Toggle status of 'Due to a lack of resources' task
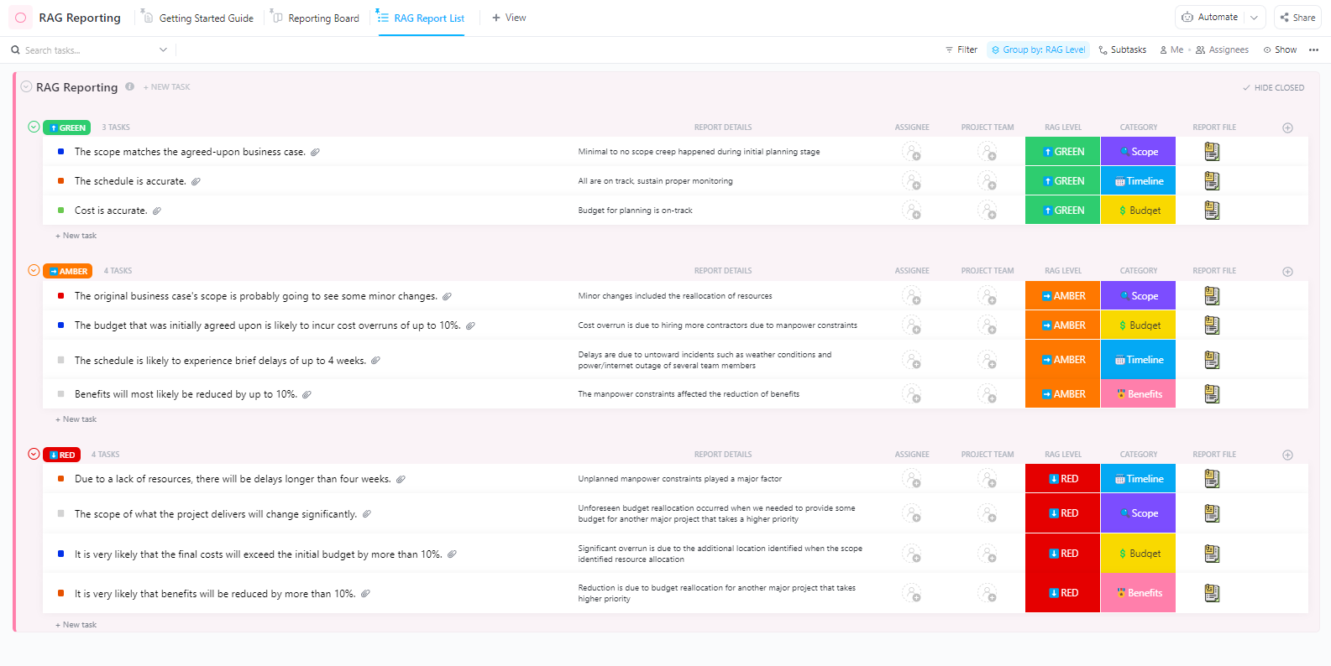This screenshot has width=1331, height=666. (60, 479)
